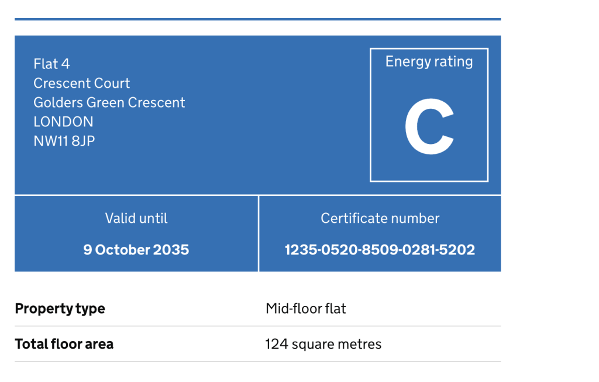The width and height of the screenshot is (599, 382).
Task: Select the certificate number 1235-0520-8509-0281-5202
Action: click(380, 250)
